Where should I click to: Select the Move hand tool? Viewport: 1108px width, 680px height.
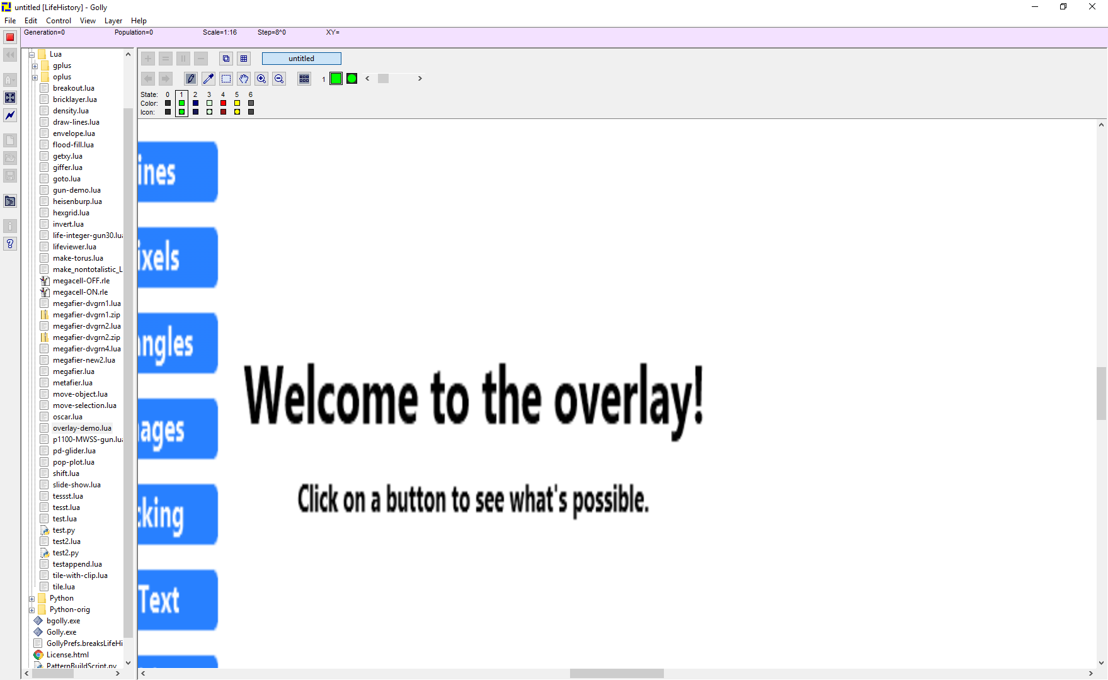[244, 79]
